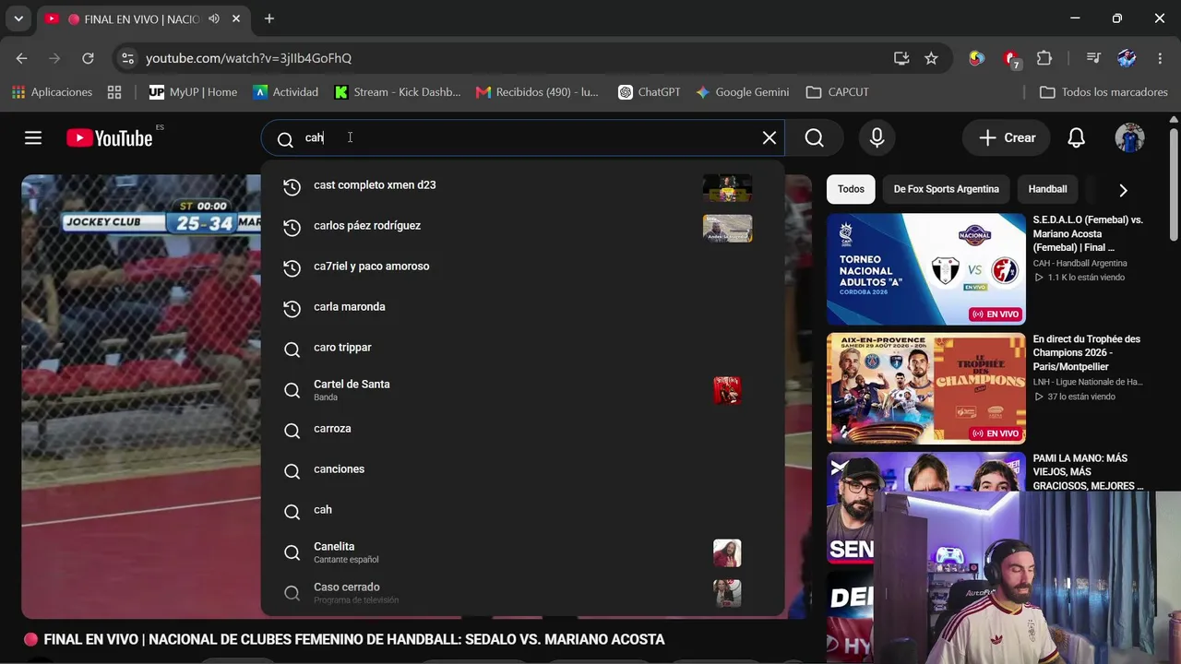Open a new browser tab
The width and height of the screenshot is (1181, 664).
pos(269,18)
